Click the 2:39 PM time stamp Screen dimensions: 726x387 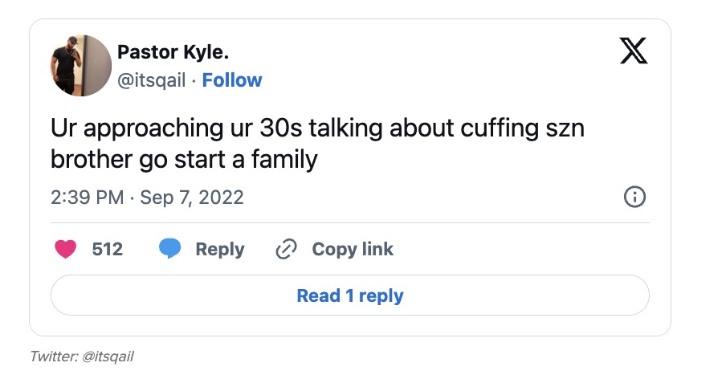point(87,198)
